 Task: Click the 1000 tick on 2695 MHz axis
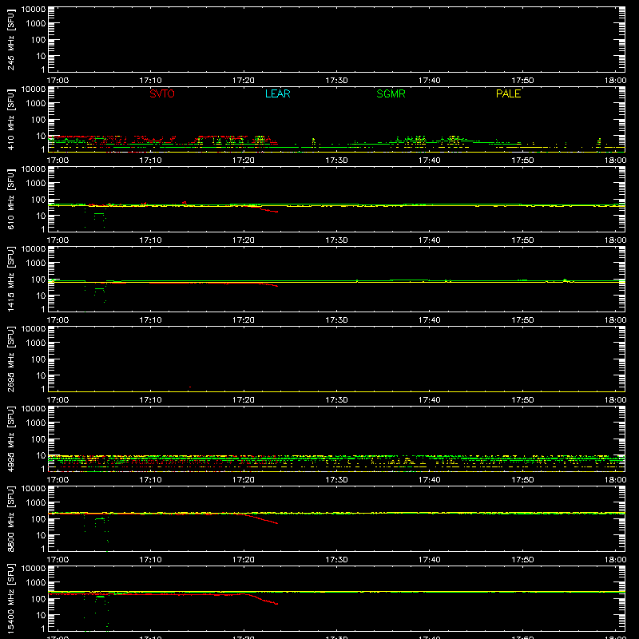[x=36, y=343]
